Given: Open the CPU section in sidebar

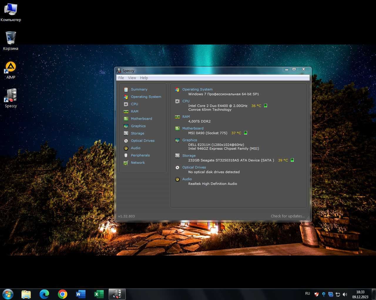Looking at the screenshot, I should point(134,104).
